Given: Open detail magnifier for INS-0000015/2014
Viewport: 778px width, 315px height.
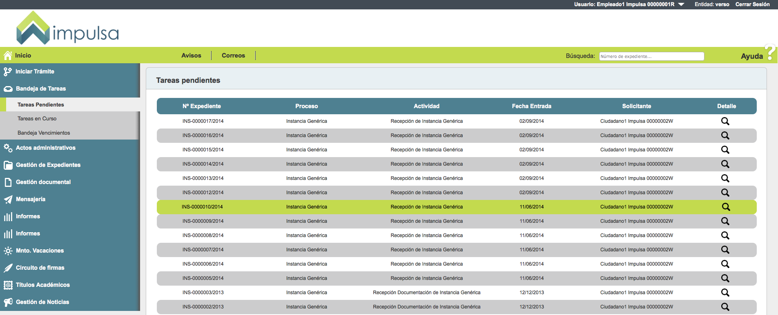Looking at the screenshot, I should [725, 150].
